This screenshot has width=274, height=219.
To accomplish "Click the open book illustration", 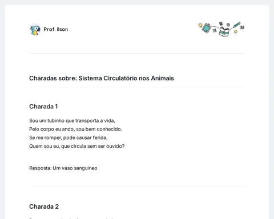I will tap(224, 31).
